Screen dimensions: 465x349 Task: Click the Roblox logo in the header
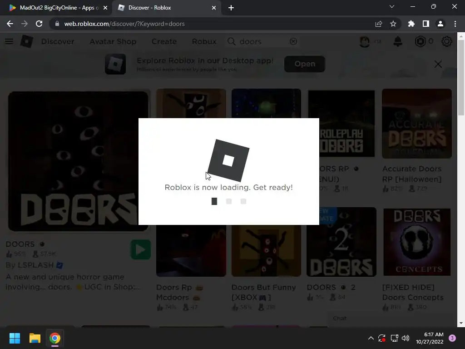(x=27, y=41)
